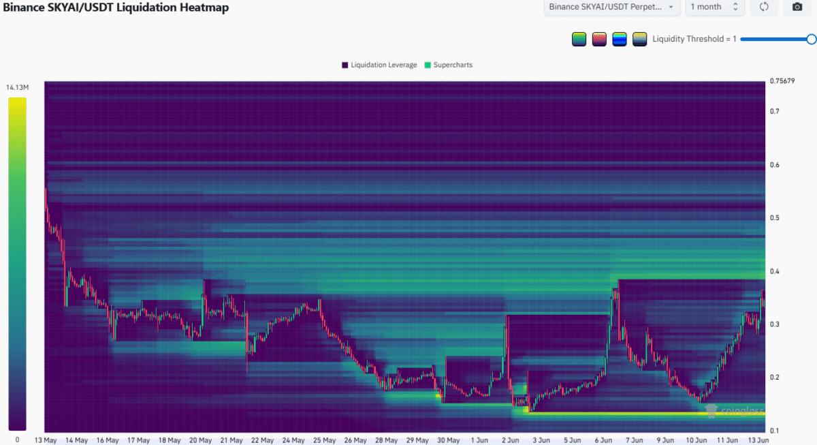Select the yellow-navy color scheme swatch
This screenshot has height=445, width=817.
pyautogui.click(x=640, y=39)
